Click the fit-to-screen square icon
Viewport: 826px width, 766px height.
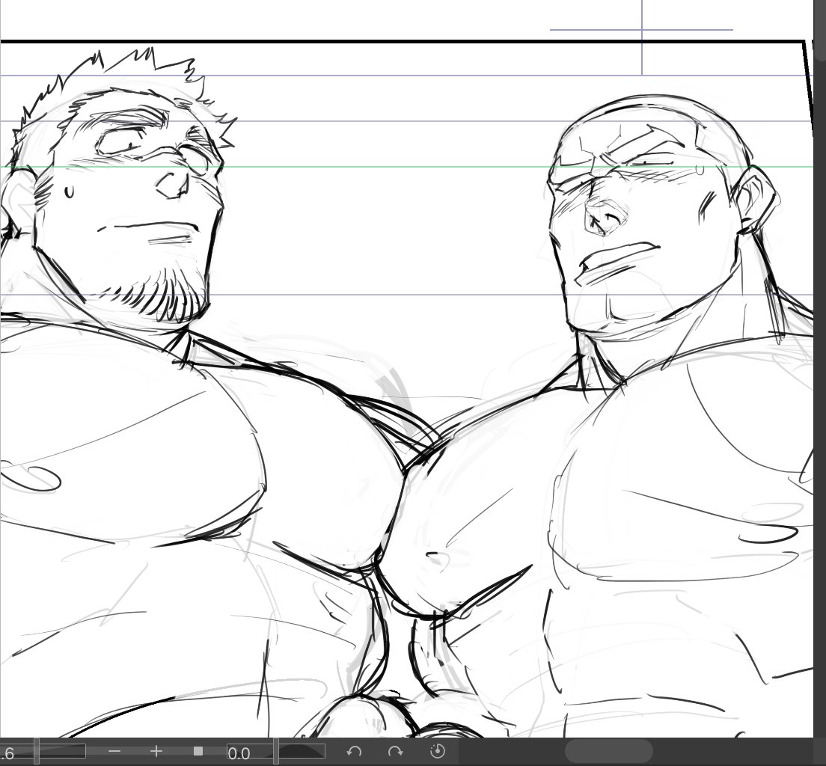pos(198,751)
